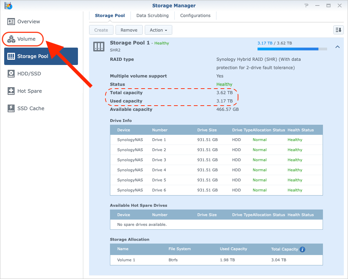Screen dimensions: 348x279
Task: Click the Storage Pool 1 drive icon
Action: (x=99, y=47)
